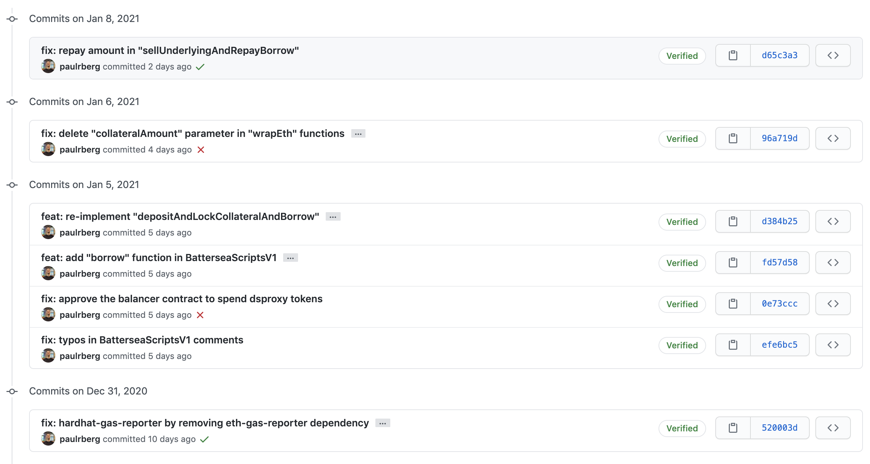Open commit hash link 520003d

coord(780,428)
